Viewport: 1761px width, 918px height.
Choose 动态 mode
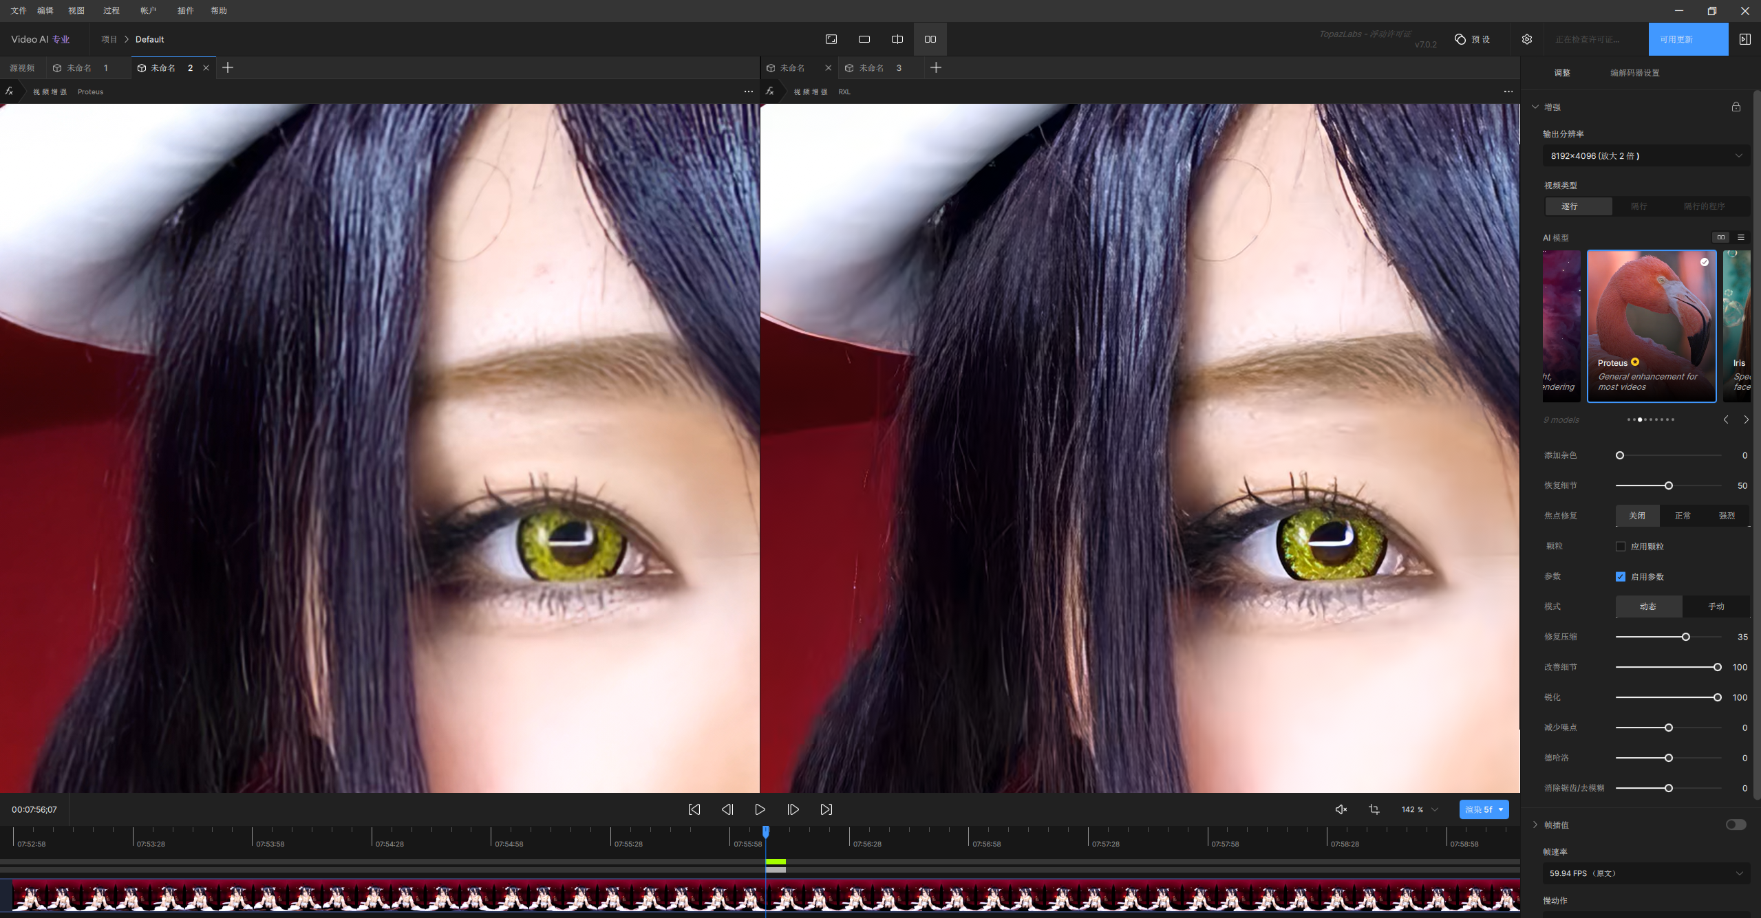pos(1648,606)
